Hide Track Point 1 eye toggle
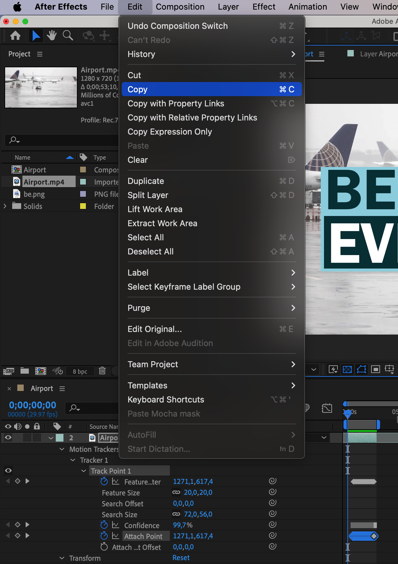Image resolution: width=398 pixels, height=564 pixels. pyautogui.click(x=8, y=470)
